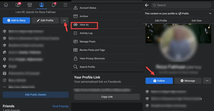Focus the Search input field
Image resolution: width=214 pixels, height=111 pixels.
(181, 5)
